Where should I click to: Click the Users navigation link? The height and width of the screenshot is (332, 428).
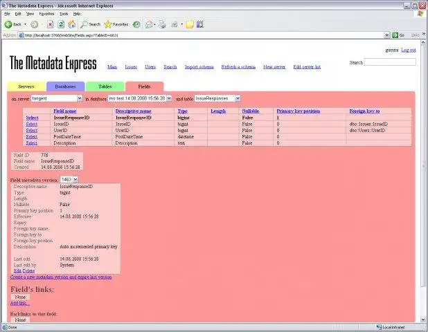[x=150, y=67]
